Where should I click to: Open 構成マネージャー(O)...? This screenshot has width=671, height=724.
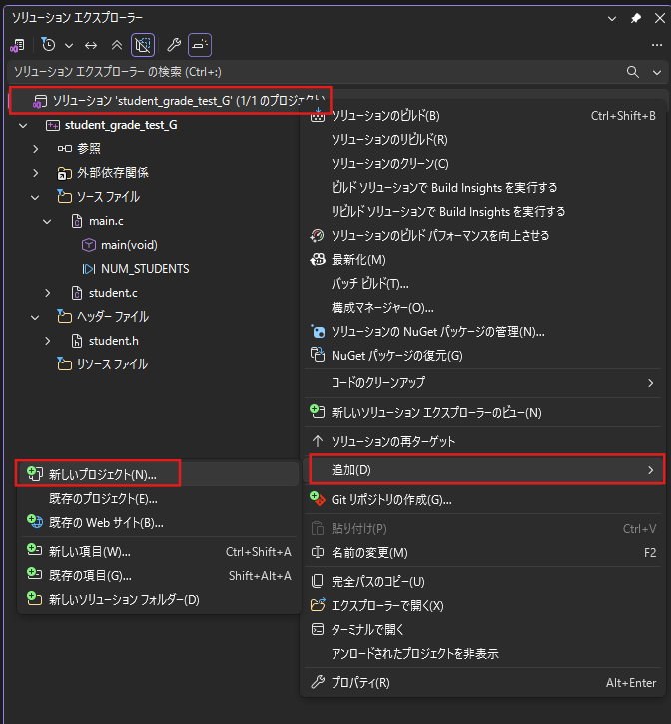coord(483,308)
